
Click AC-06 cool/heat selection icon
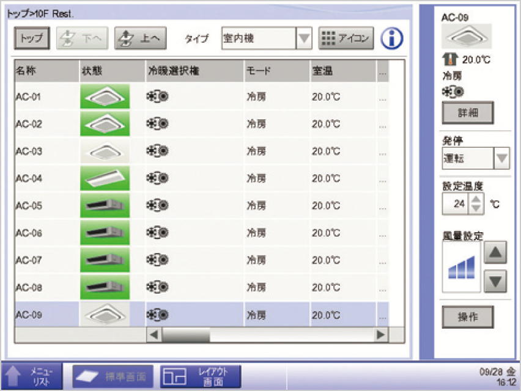(x=158, y=233)
